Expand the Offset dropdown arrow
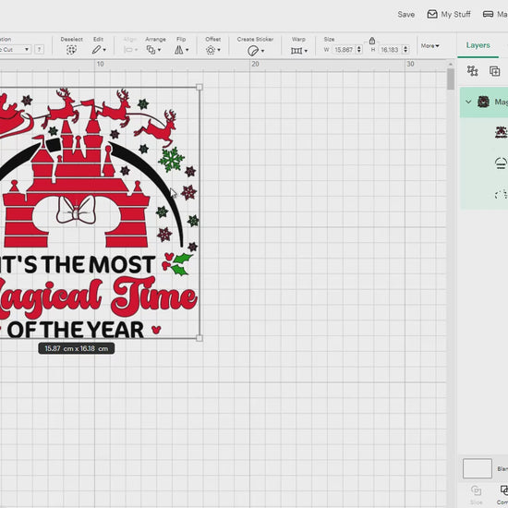 click(x=219, y=50)
